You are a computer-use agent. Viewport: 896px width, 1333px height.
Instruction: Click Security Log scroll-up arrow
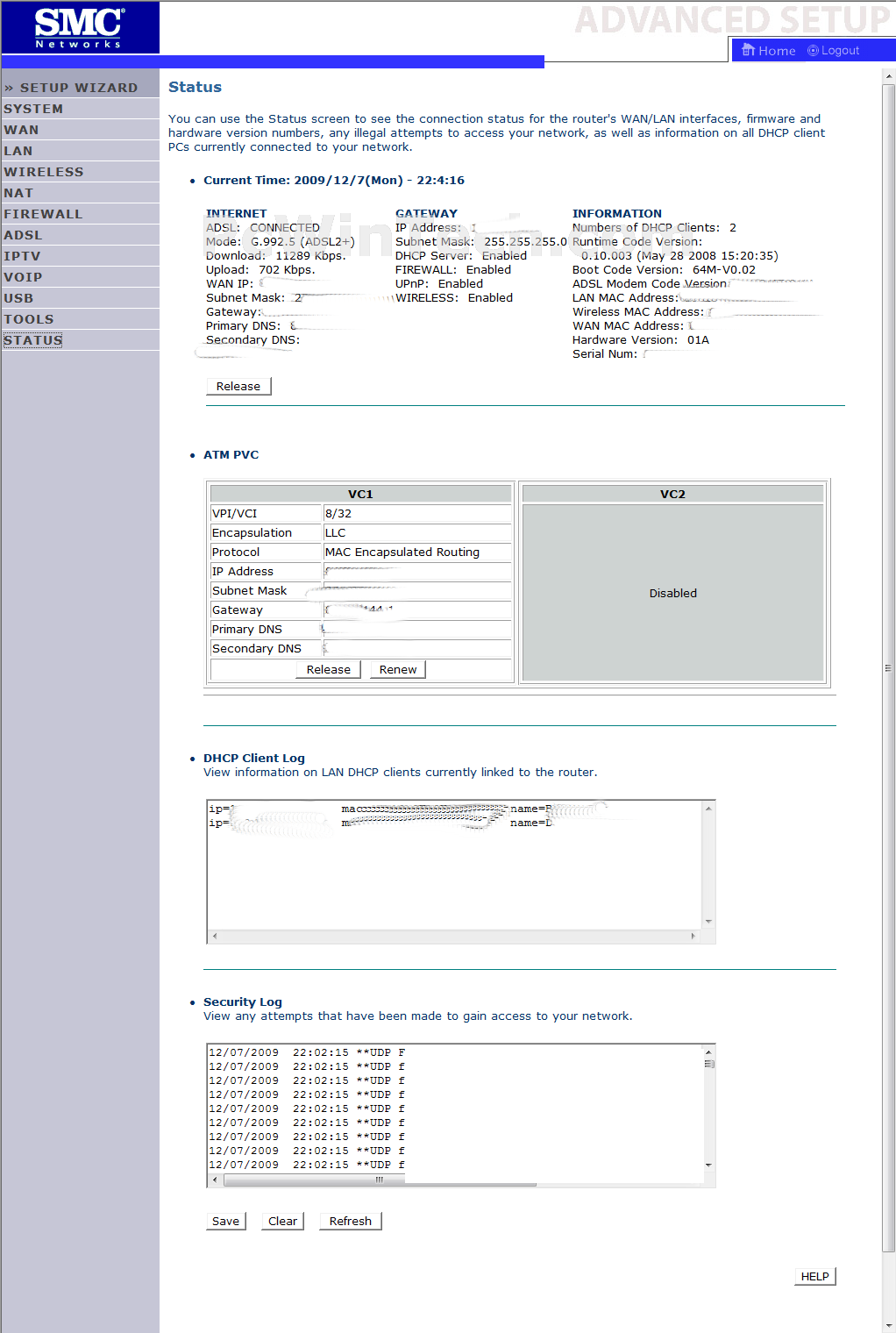[708, 1052]
